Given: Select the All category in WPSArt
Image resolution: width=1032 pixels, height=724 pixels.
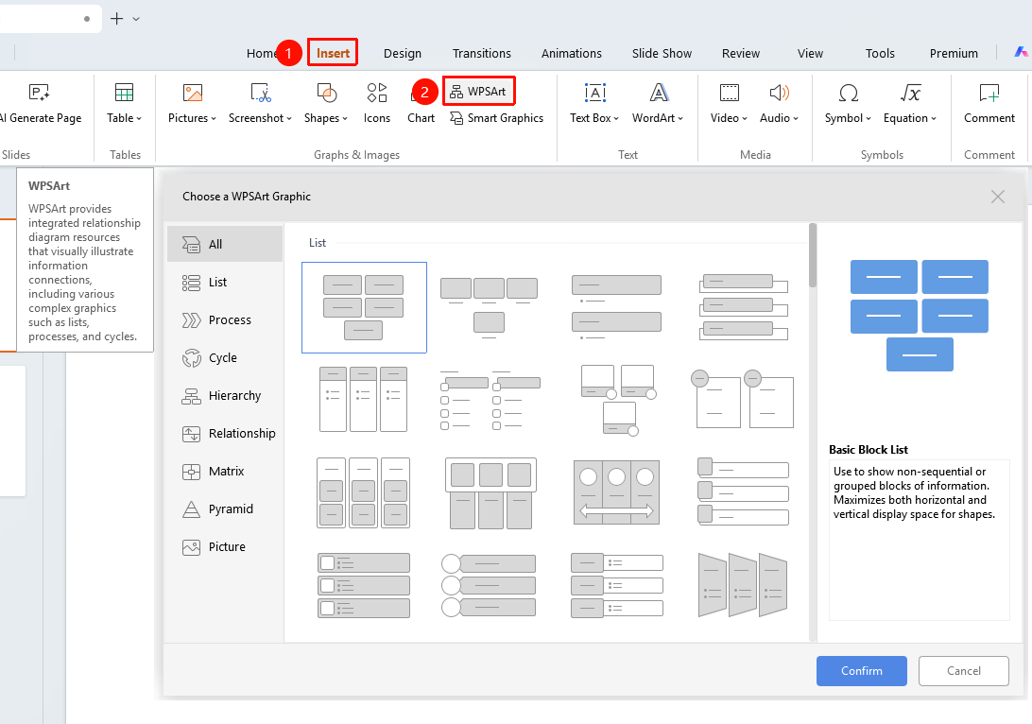Looking at the screenshot, I should click(x=225, y=244).
